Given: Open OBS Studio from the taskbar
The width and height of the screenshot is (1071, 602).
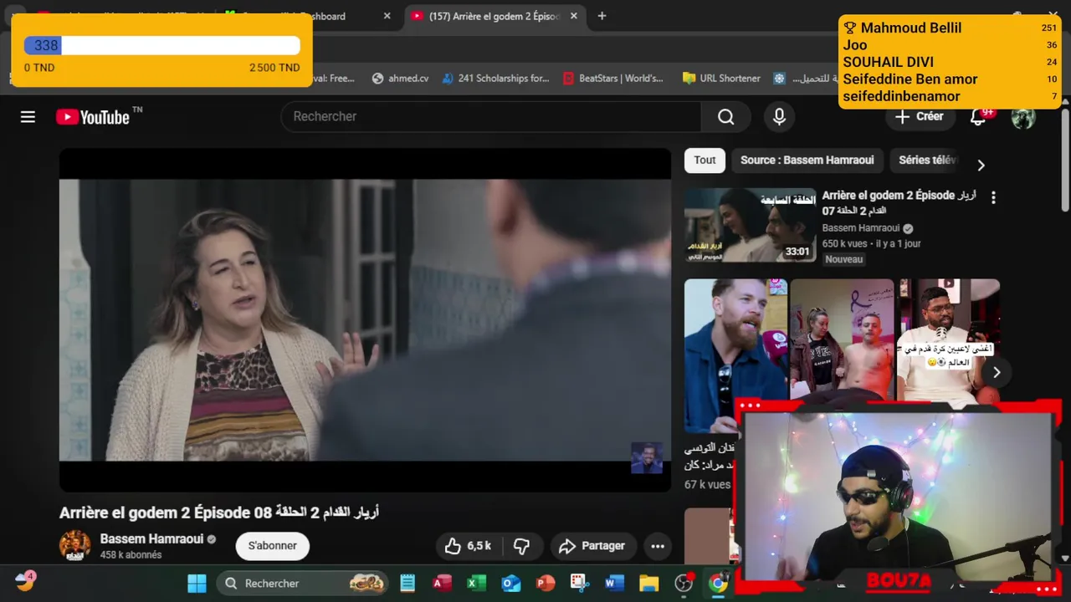Looking at the screenshot, I should [x=684, y=583].
